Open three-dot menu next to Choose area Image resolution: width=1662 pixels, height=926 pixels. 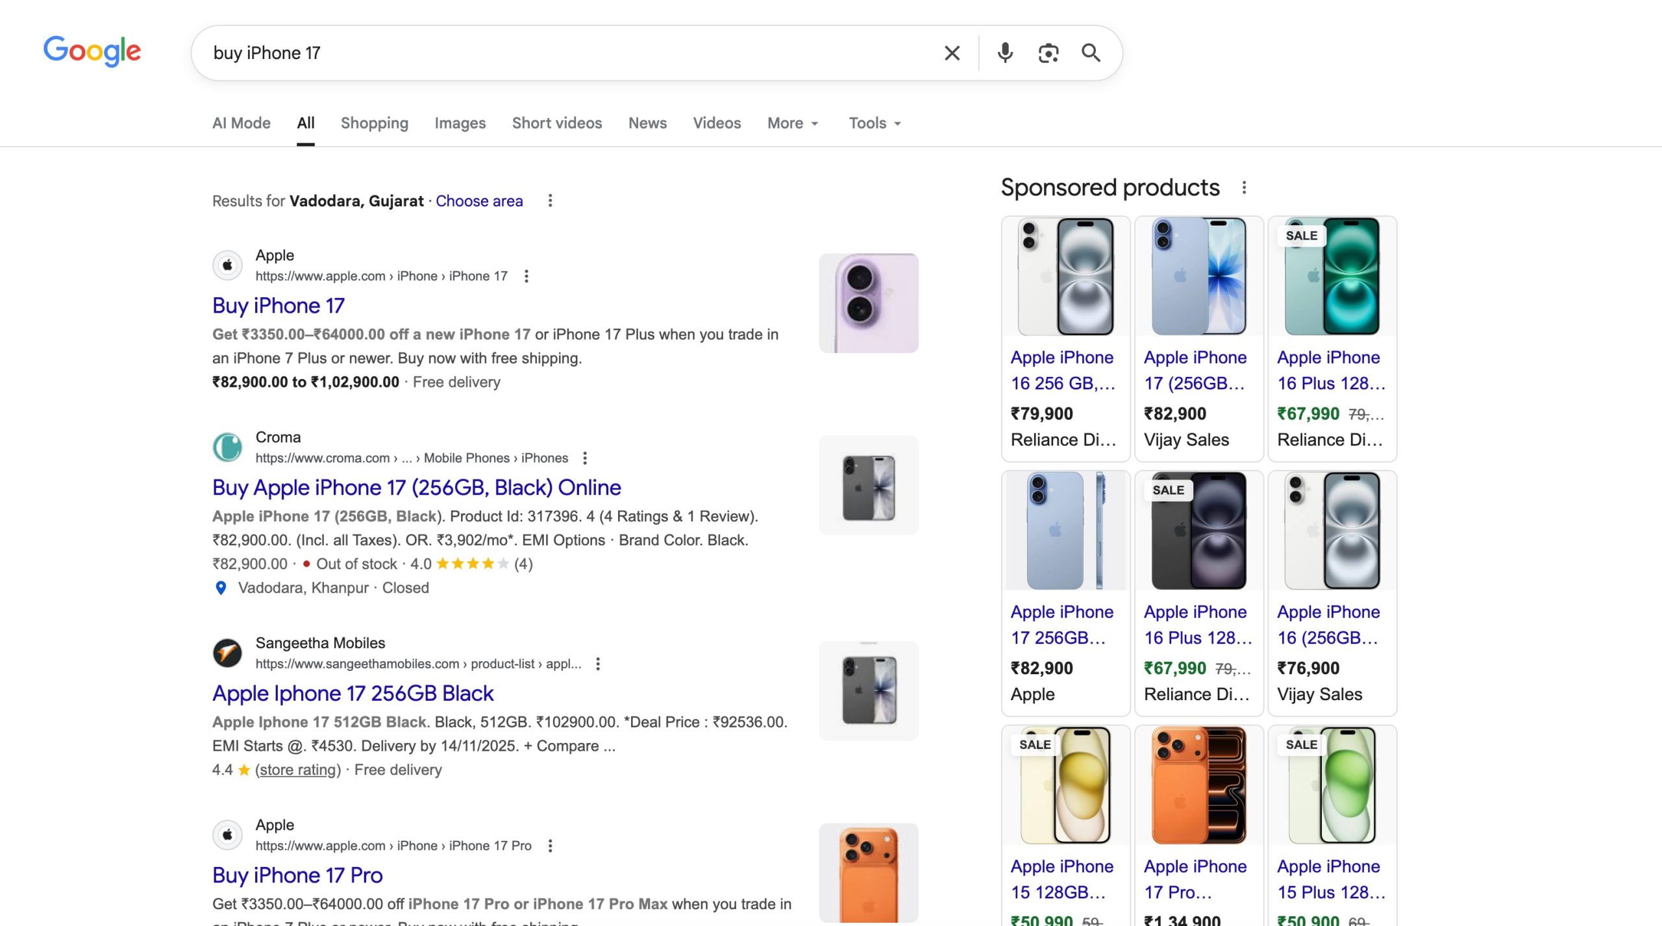550,201
